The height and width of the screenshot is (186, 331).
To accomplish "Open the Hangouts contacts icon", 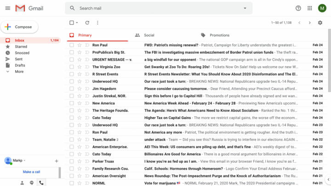I will point(22,183).
